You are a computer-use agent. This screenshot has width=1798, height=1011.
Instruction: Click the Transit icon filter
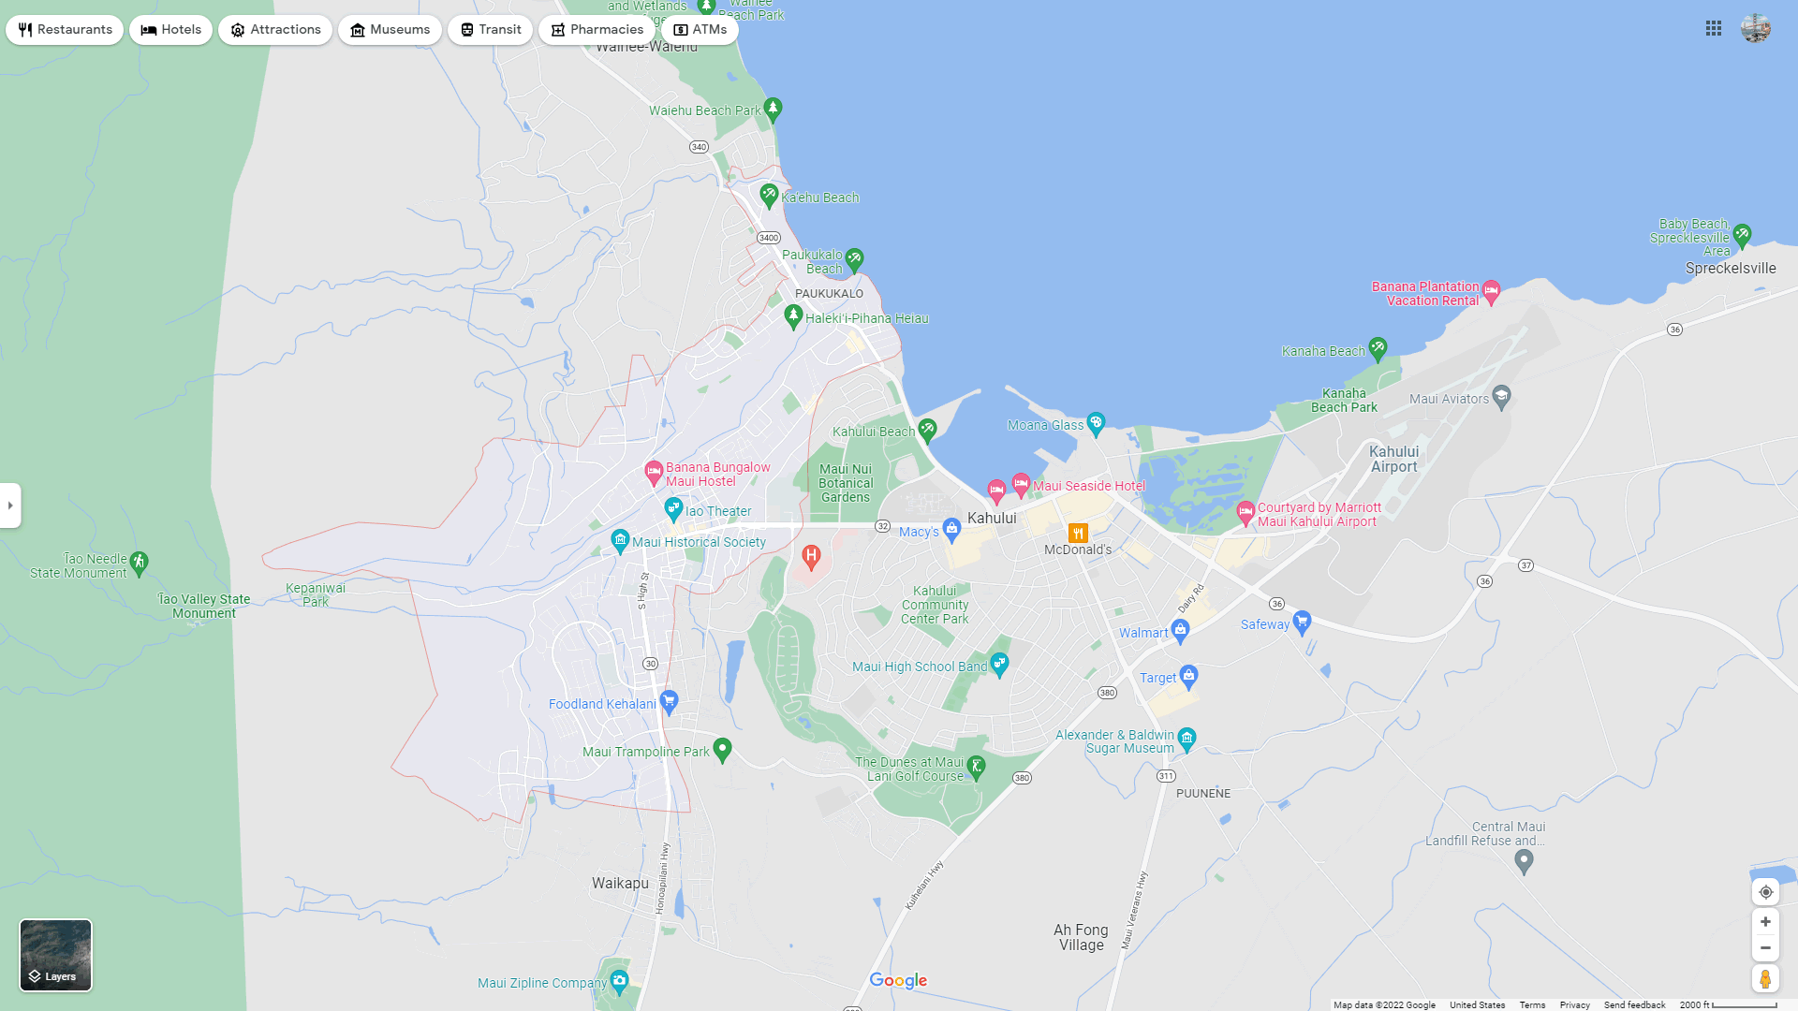[490, 29]
